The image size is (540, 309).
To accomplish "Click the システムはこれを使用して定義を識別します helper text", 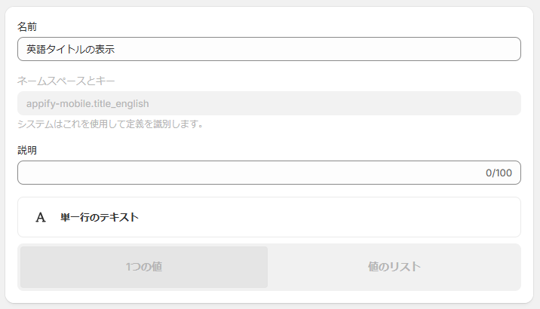I will point(111,124).
